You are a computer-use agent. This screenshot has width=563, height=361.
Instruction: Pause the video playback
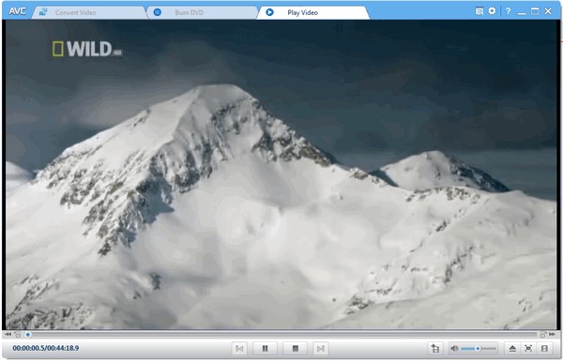point(265,348)
